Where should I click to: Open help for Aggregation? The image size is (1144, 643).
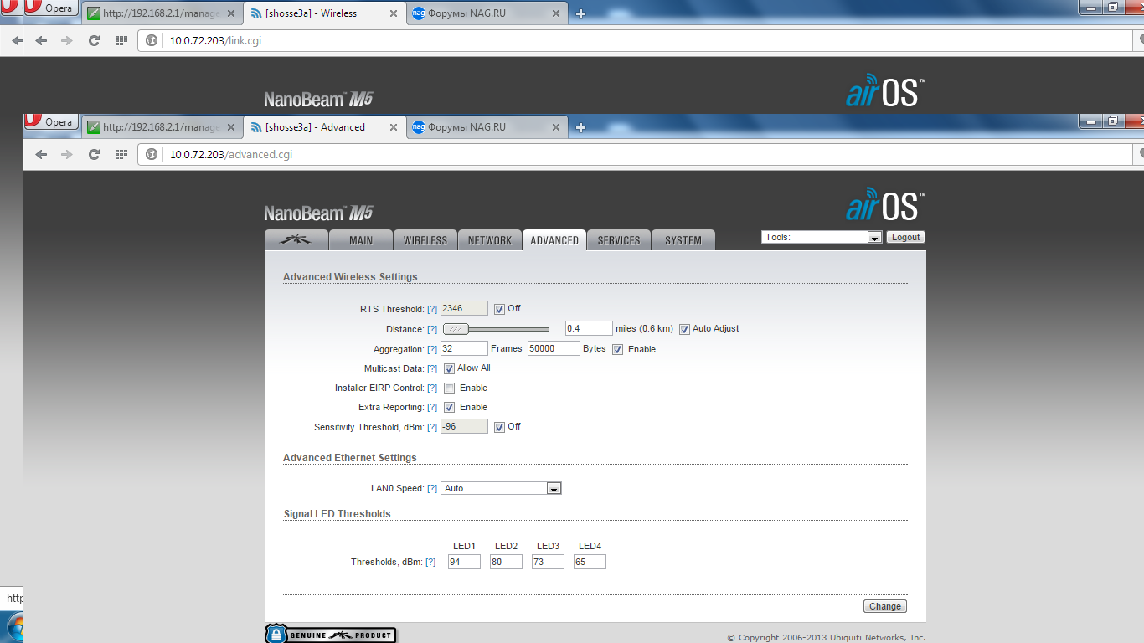pyautogui.click(x=432, y=349)
